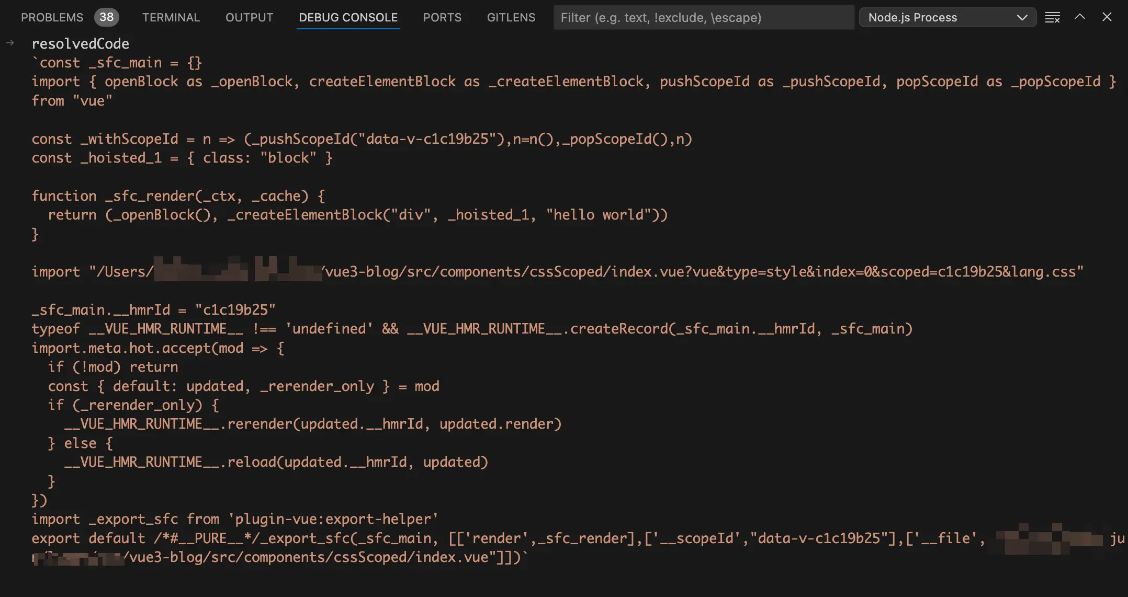
Task: Open the GITLENS tab
Action: click(511, 17)
